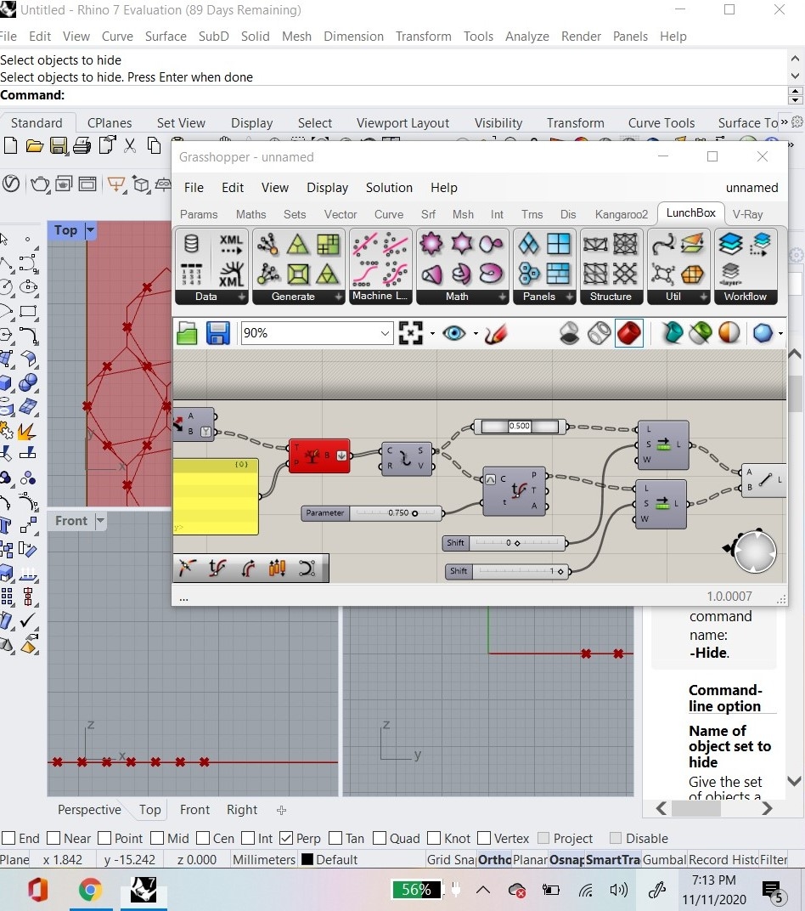The image size is (805, 911).
Task: Click the LunchBox diamond panels icon
Action: click(528, 244)
